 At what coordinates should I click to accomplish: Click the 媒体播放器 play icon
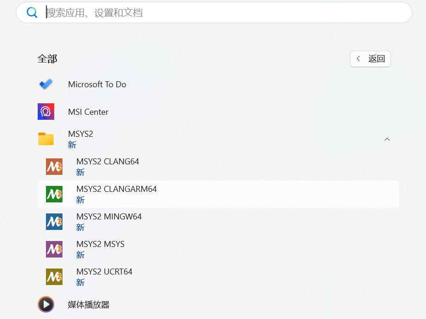pos(46,304)
